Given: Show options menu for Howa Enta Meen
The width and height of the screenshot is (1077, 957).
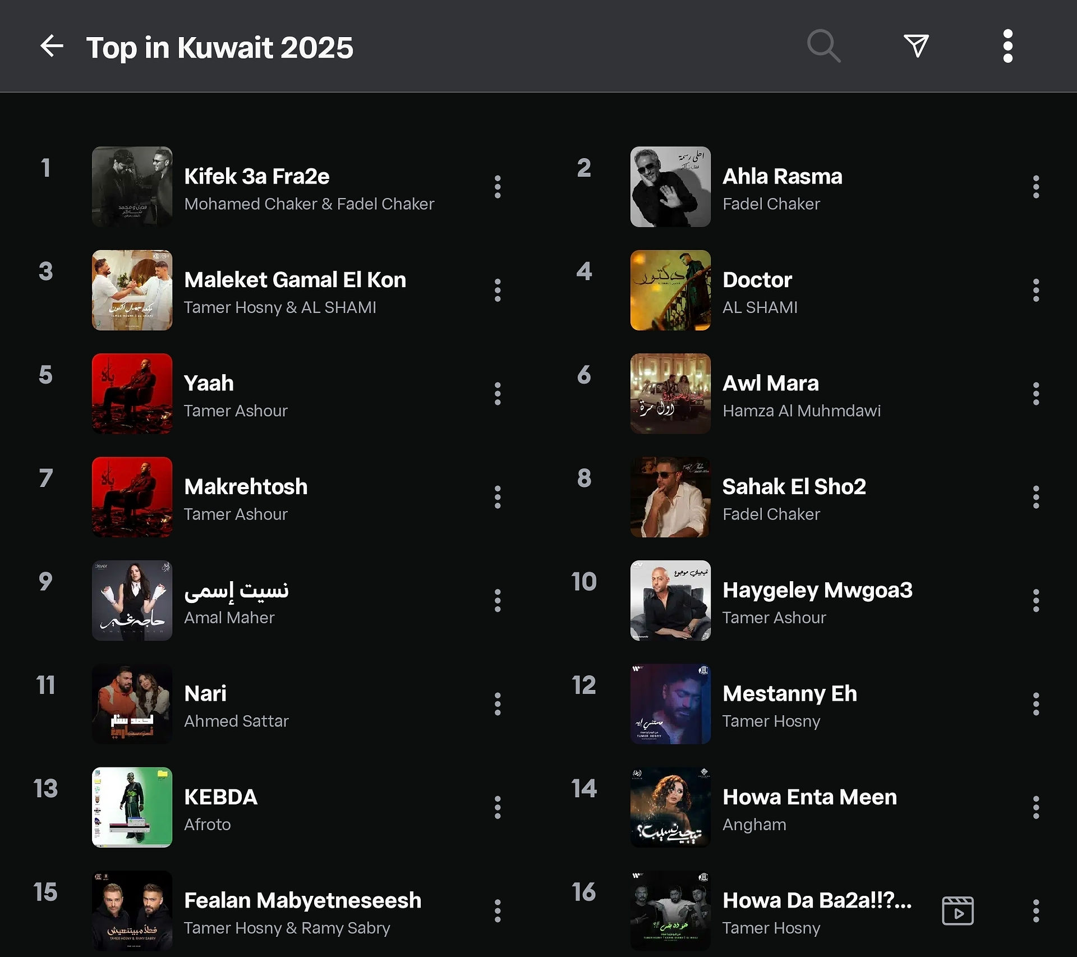Looking at the screenshot, I should click(1035, 807).
